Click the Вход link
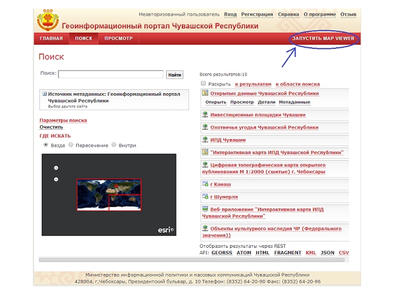Viewport: 394px width, 295px height. click(230, 14)
